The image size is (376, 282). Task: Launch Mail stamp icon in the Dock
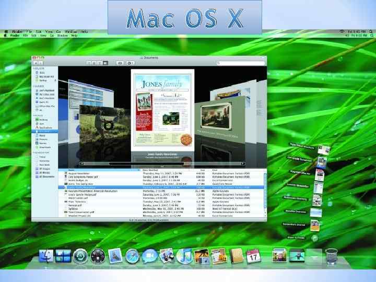[115, 256]
